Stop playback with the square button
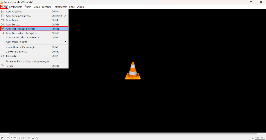This screenshot has height=140, width=266. pyautogui.click(x=12, y=138)
